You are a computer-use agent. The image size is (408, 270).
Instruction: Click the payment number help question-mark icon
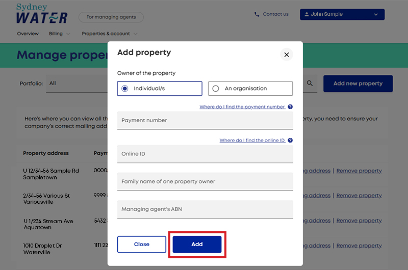click(x=290, y=107)
